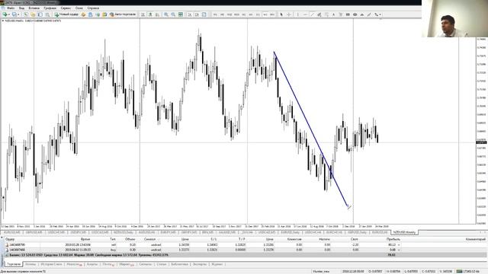Screen dimensions: 488x274
Task: Open the Сервис menu
Action: point(66,8)
